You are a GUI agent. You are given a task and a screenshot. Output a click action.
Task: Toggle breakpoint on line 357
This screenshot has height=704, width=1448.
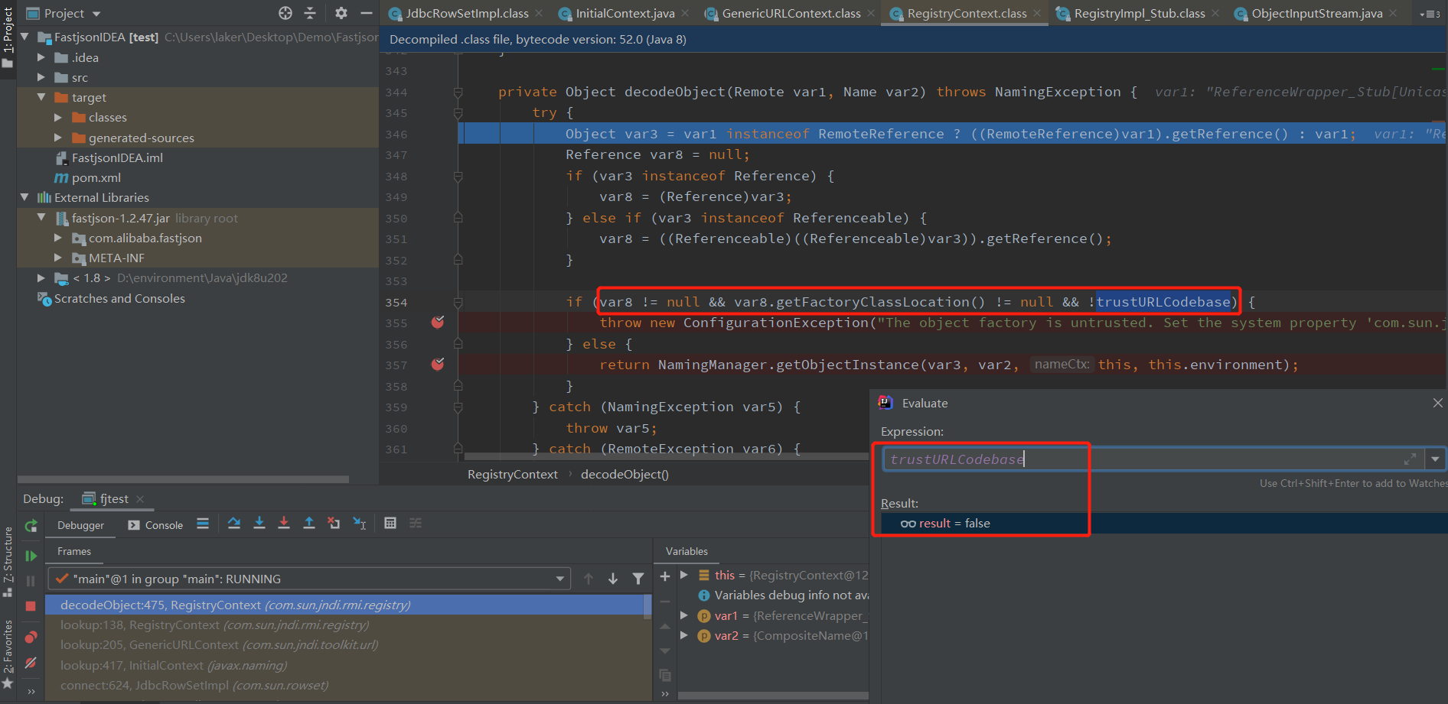click(x=438, y=364)
